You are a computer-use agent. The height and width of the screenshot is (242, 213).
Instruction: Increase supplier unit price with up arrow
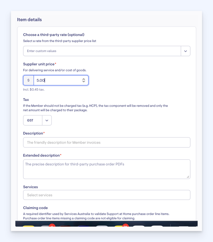pyautogui.click(x=84, y=79)
